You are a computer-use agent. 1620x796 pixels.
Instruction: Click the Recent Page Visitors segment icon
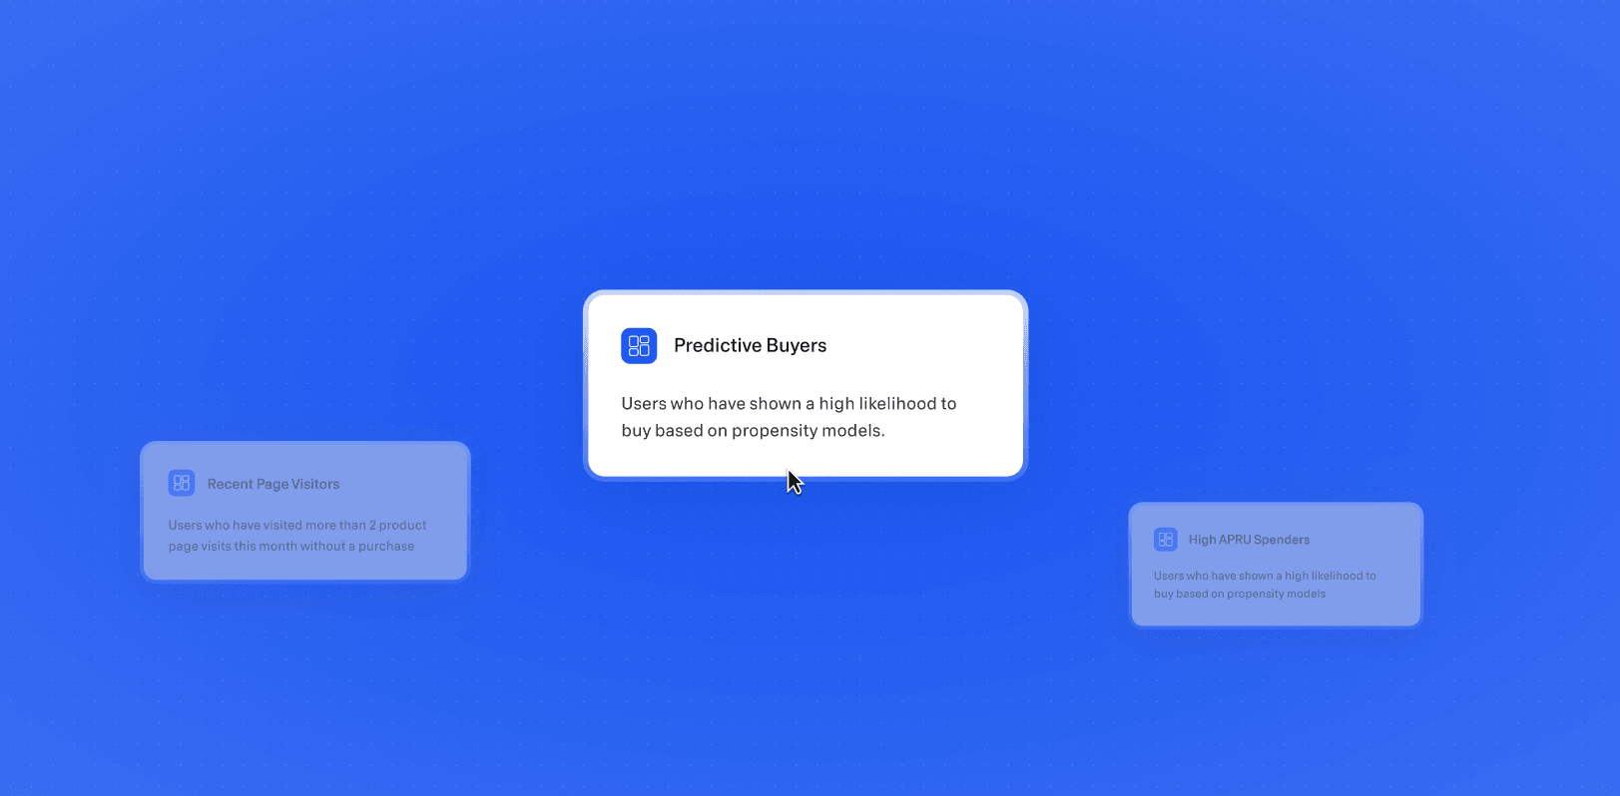[182, 484]
